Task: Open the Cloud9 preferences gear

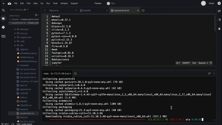Action: click(219, 3)
